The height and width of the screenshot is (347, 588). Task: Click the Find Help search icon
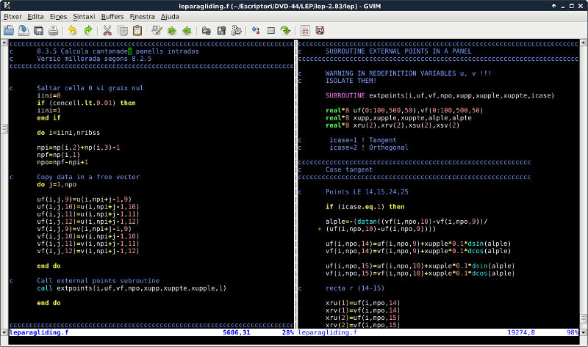[320, 30]
